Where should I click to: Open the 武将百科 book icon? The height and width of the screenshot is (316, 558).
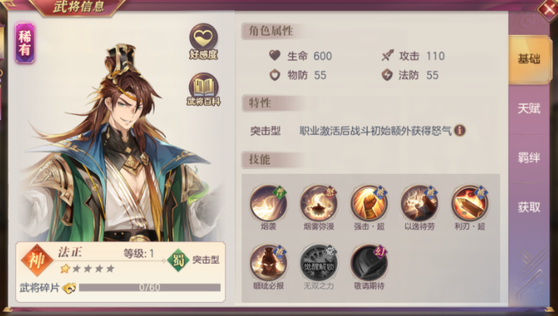(203, 89)
